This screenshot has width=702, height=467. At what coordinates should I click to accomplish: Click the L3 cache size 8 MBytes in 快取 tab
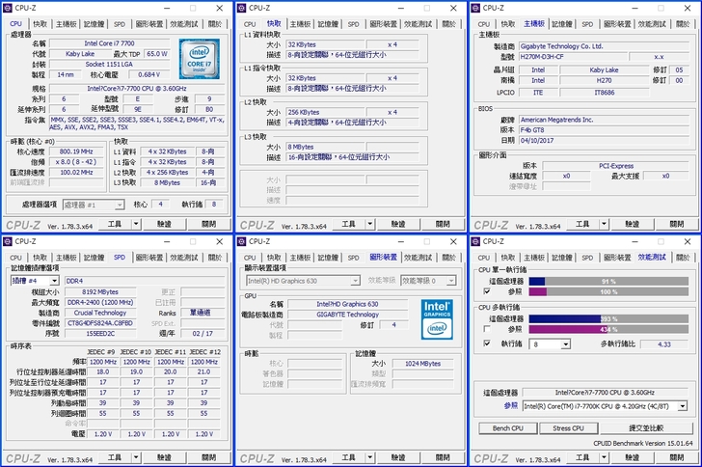coord(326,147)
